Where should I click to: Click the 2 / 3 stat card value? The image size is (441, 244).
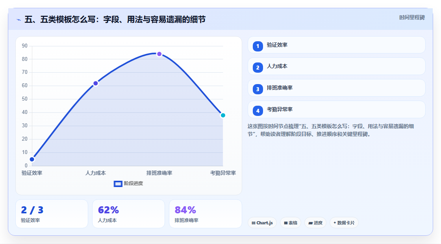pyautogui.click(x=32, y=210)
